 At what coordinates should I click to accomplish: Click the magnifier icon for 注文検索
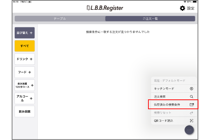coord(191,97)
